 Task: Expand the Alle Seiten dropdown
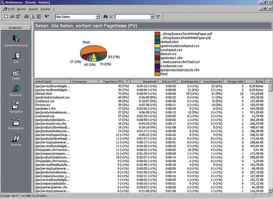click(x=98, y=17)
